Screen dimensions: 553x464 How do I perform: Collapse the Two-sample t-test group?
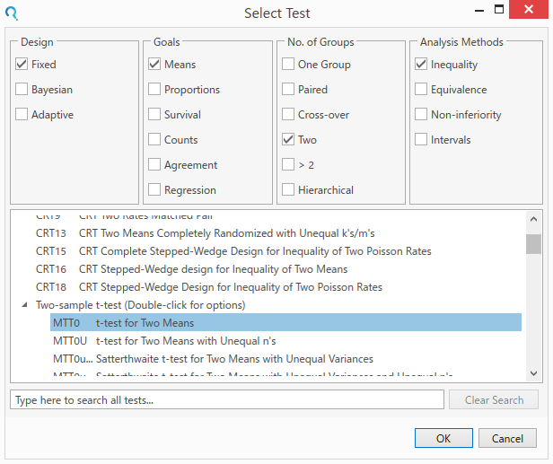pyautogui.click(x=24, y=305)
